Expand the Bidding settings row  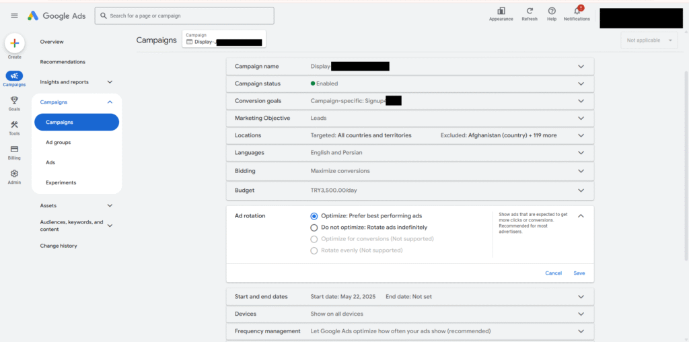tap(581, 171)
